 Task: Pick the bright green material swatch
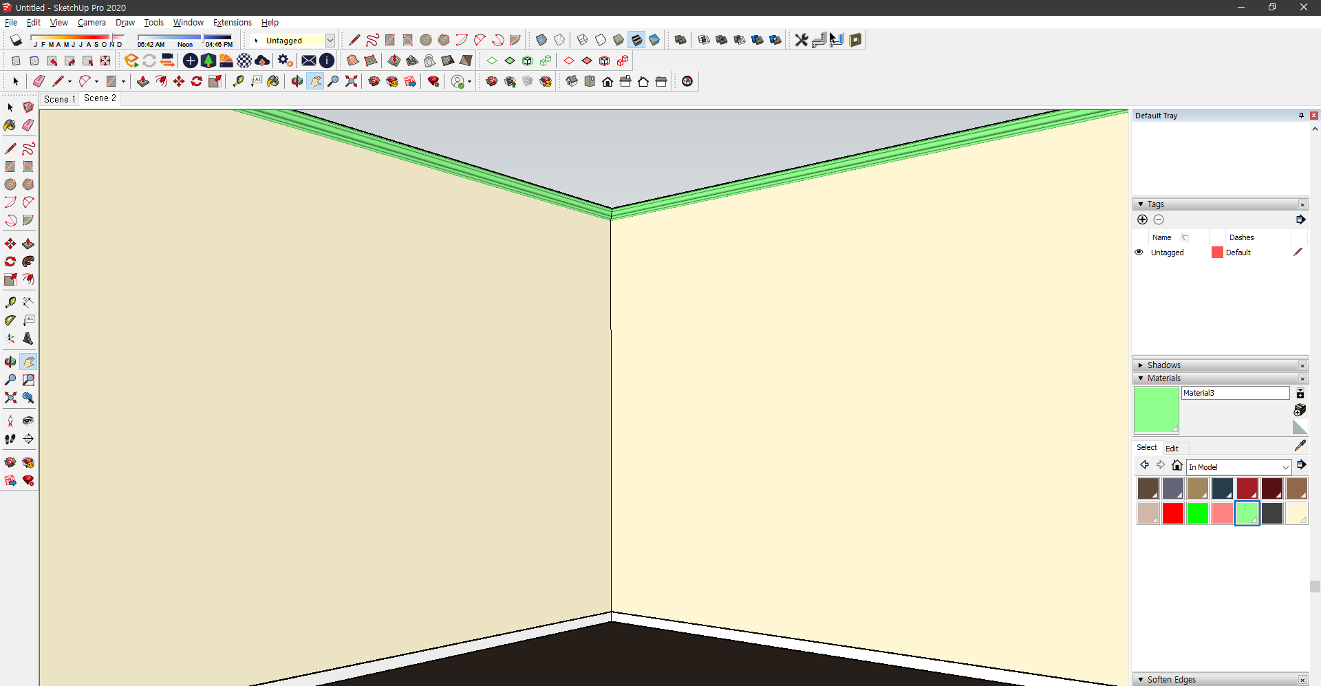click(1198, 513)
